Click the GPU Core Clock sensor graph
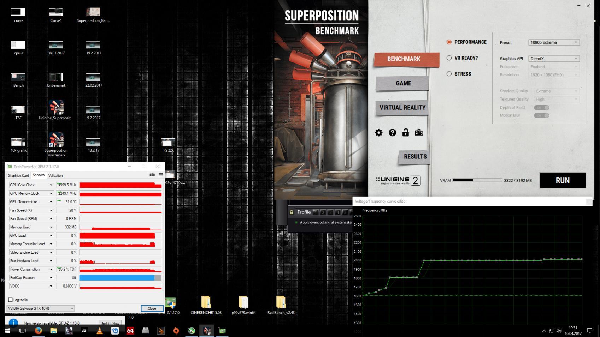Viewport: 600px width, 337px height. [120, 185]
